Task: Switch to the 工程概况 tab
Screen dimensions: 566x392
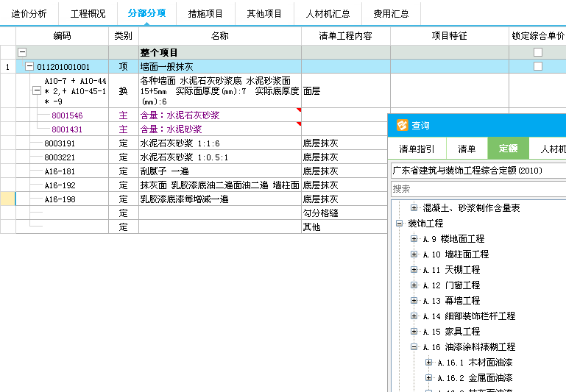Action: 88,14
